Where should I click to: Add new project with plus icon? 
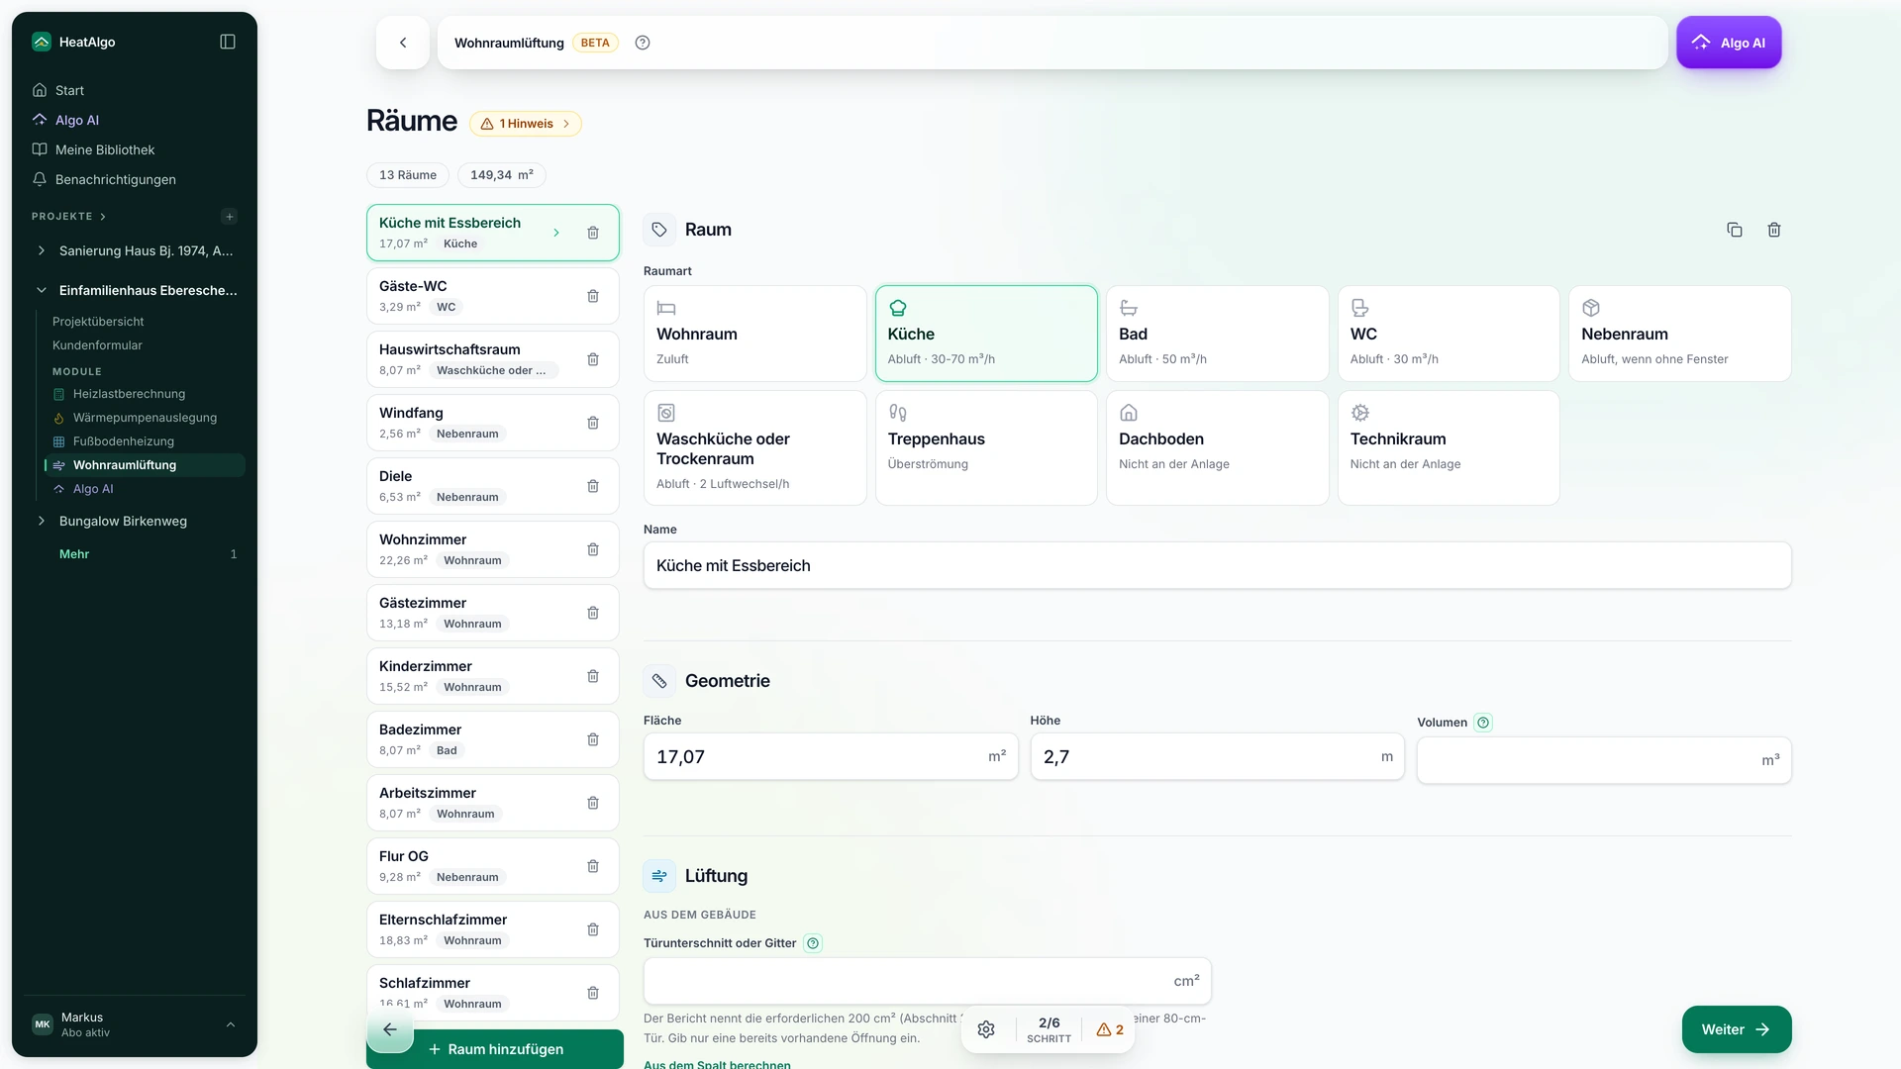230,217
